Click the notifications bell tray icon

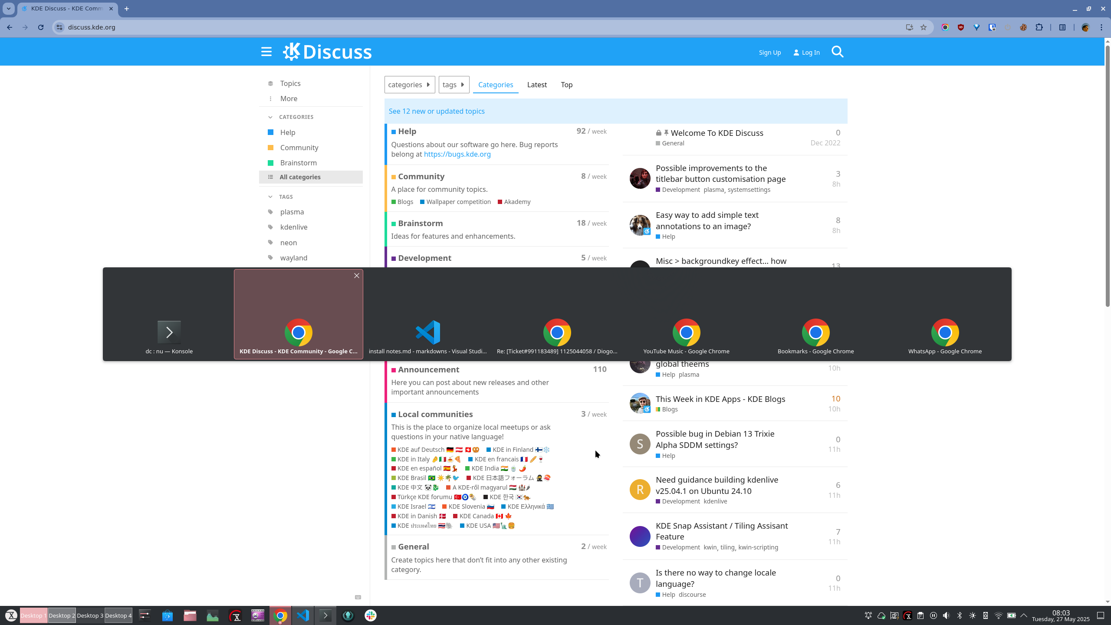[x=868, y=615]
